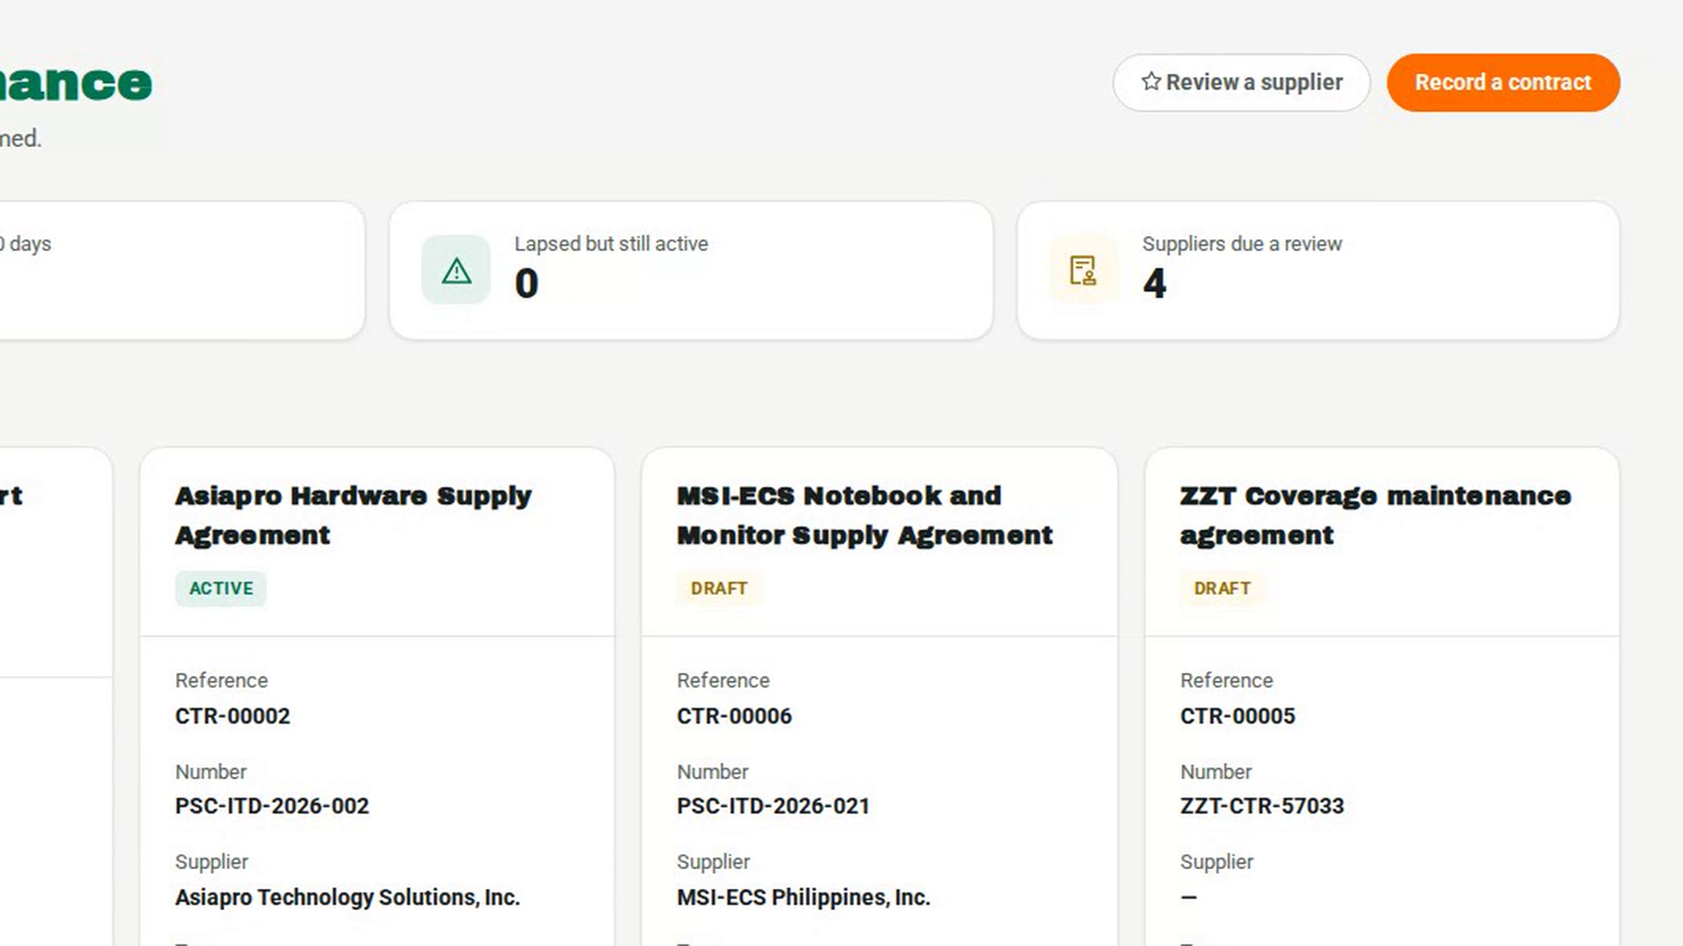Select contract number PSC-ITD-2026-021
This screenshot has width=1683, height=946.
[x=773, y=806]
